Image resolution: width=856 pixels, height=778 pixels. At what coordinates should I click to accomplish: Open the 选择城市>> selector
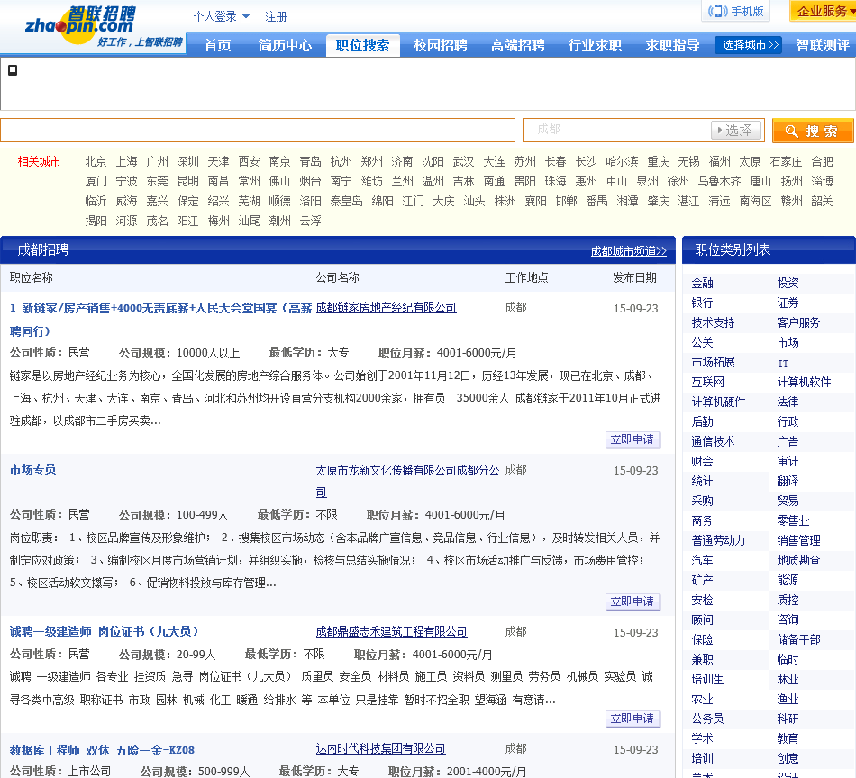click(748, 45)
